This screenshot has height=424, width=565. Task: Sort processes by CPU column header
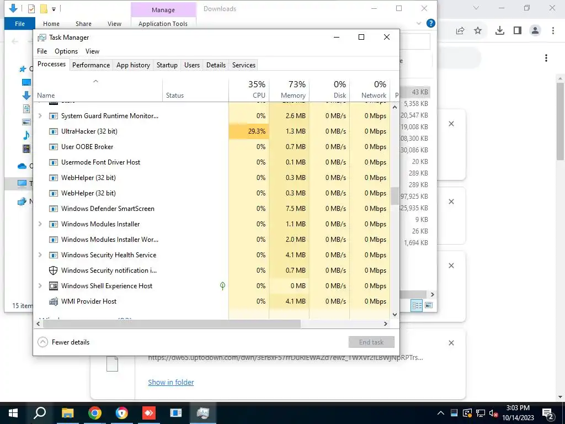[249, 89]
